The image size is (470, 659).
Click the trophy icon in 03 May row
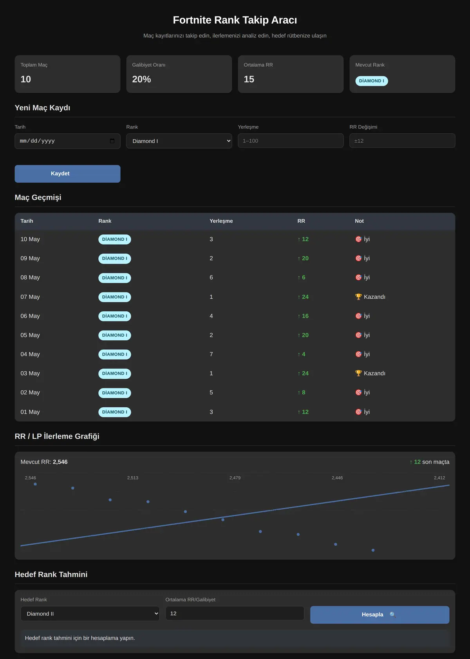click(358, 373)
